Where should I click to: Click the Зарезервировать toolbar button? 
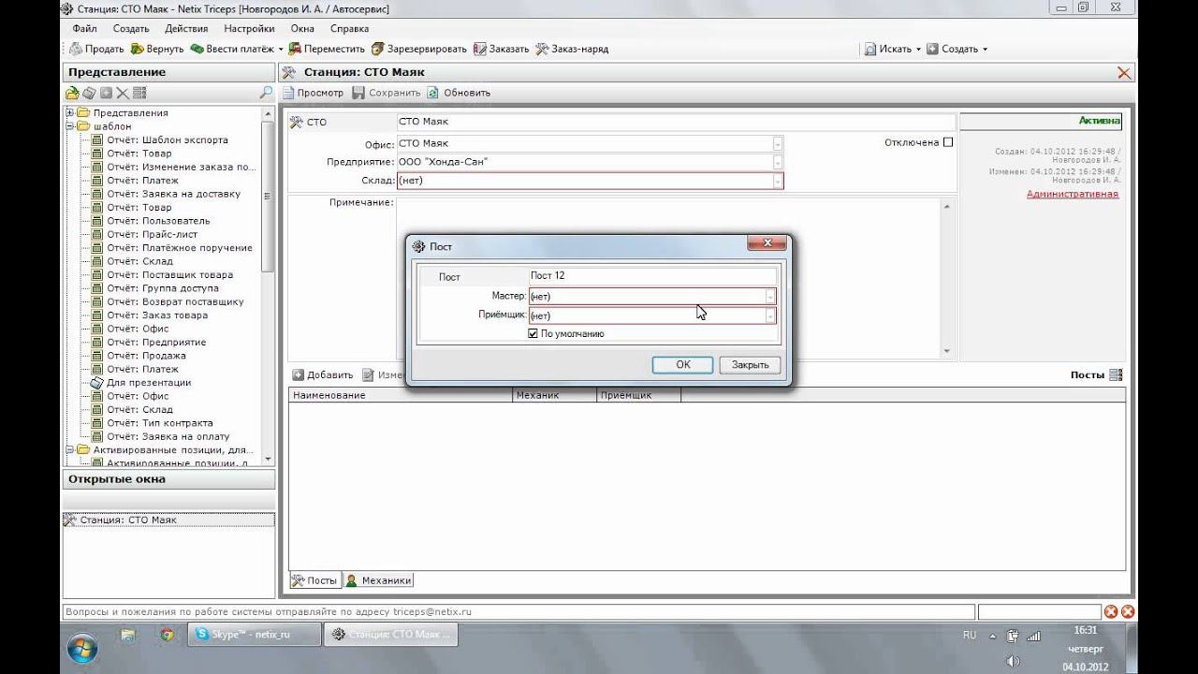pyautogui.click(x=418, y=49)
